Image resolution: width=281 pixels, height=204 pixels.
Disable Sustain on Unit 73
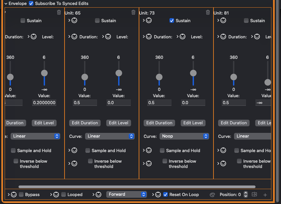[x=171, y=20]
